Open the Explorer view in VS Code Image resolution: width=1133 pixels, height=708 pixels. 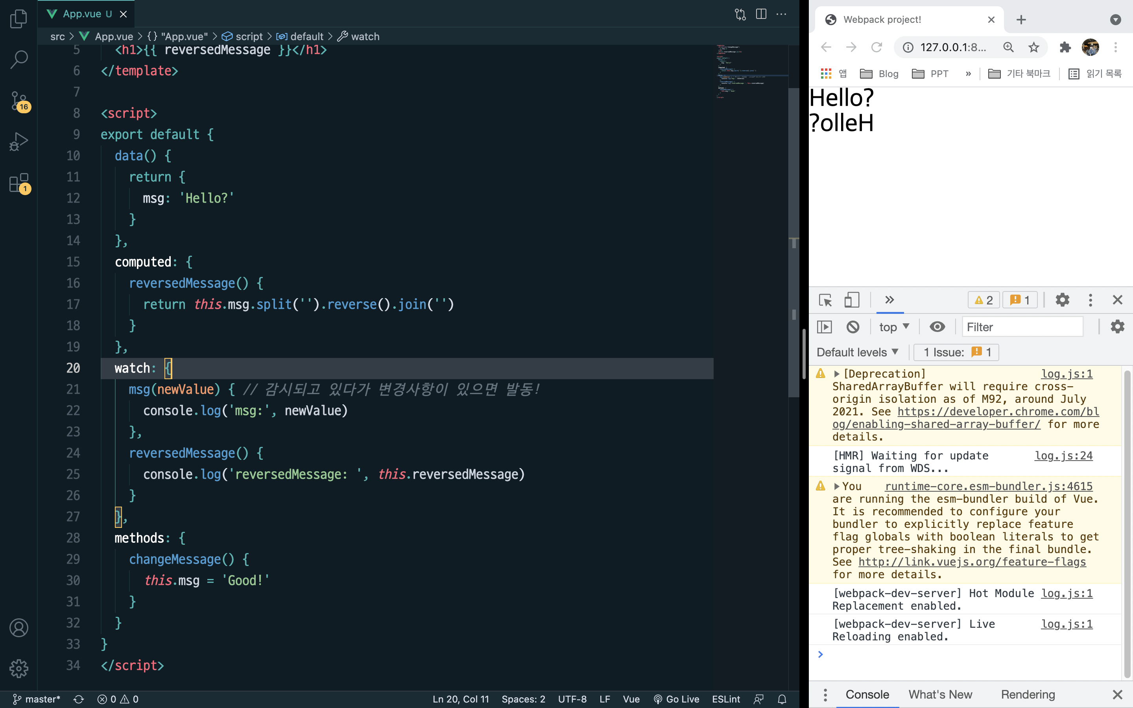(x=19, y=19)
